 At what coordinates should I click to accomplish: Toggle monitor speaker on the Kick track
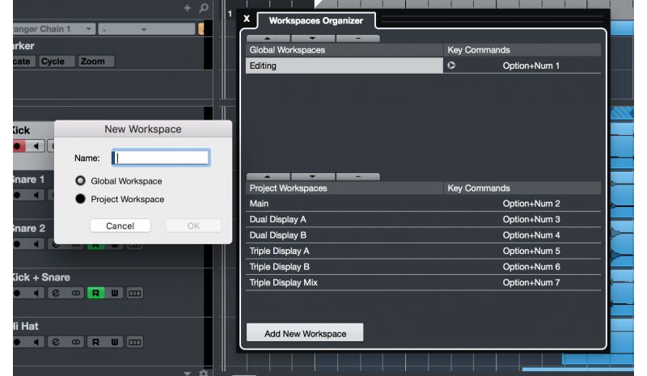(x=36, y=146)
